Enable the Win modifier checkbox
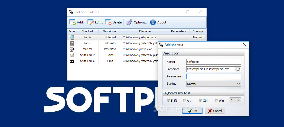284x127 pixels. 216,101
